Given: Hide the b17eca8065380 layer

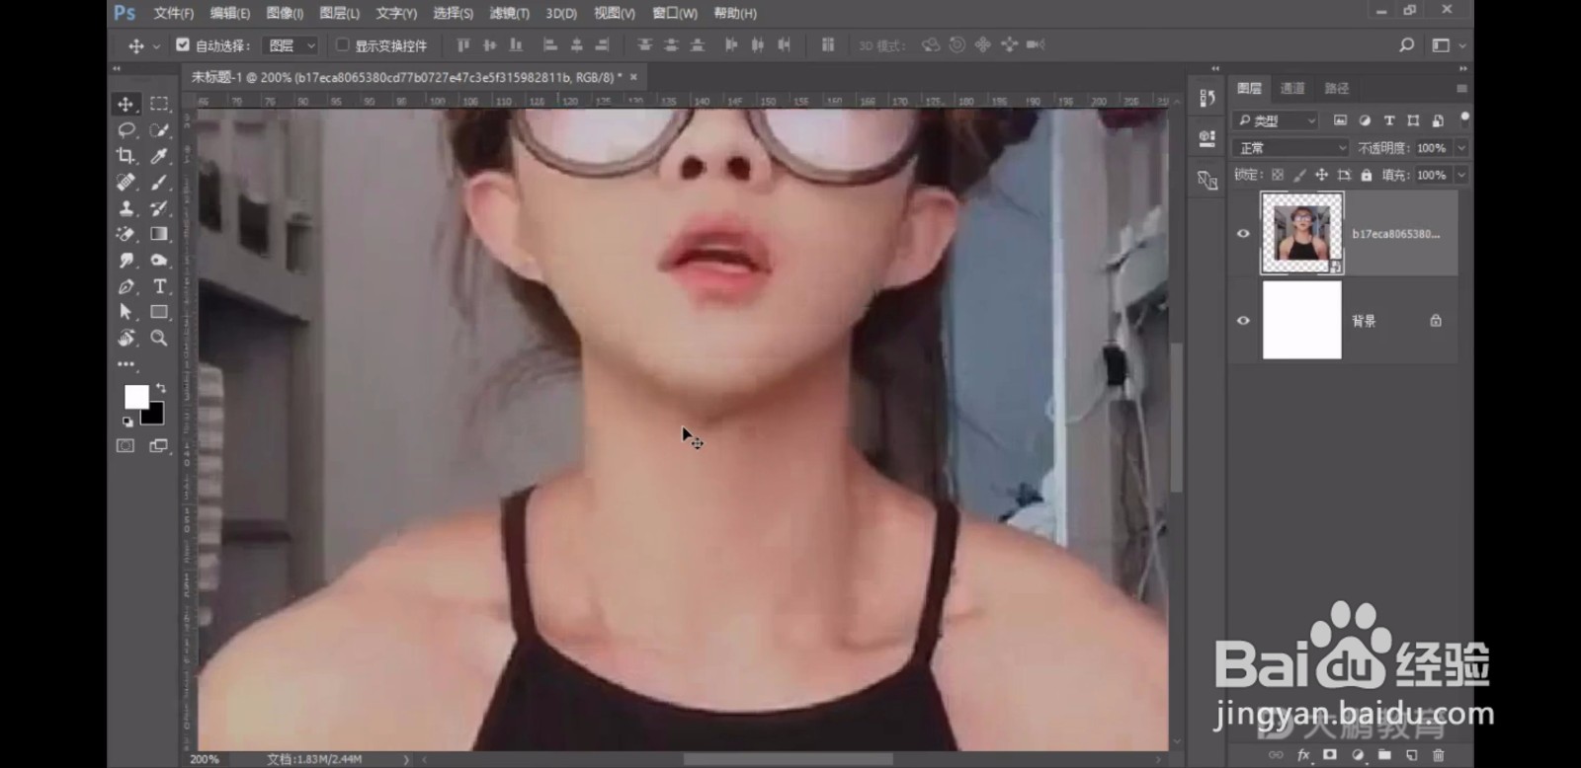Looking at the screenshot, I should click(1243, 234).
